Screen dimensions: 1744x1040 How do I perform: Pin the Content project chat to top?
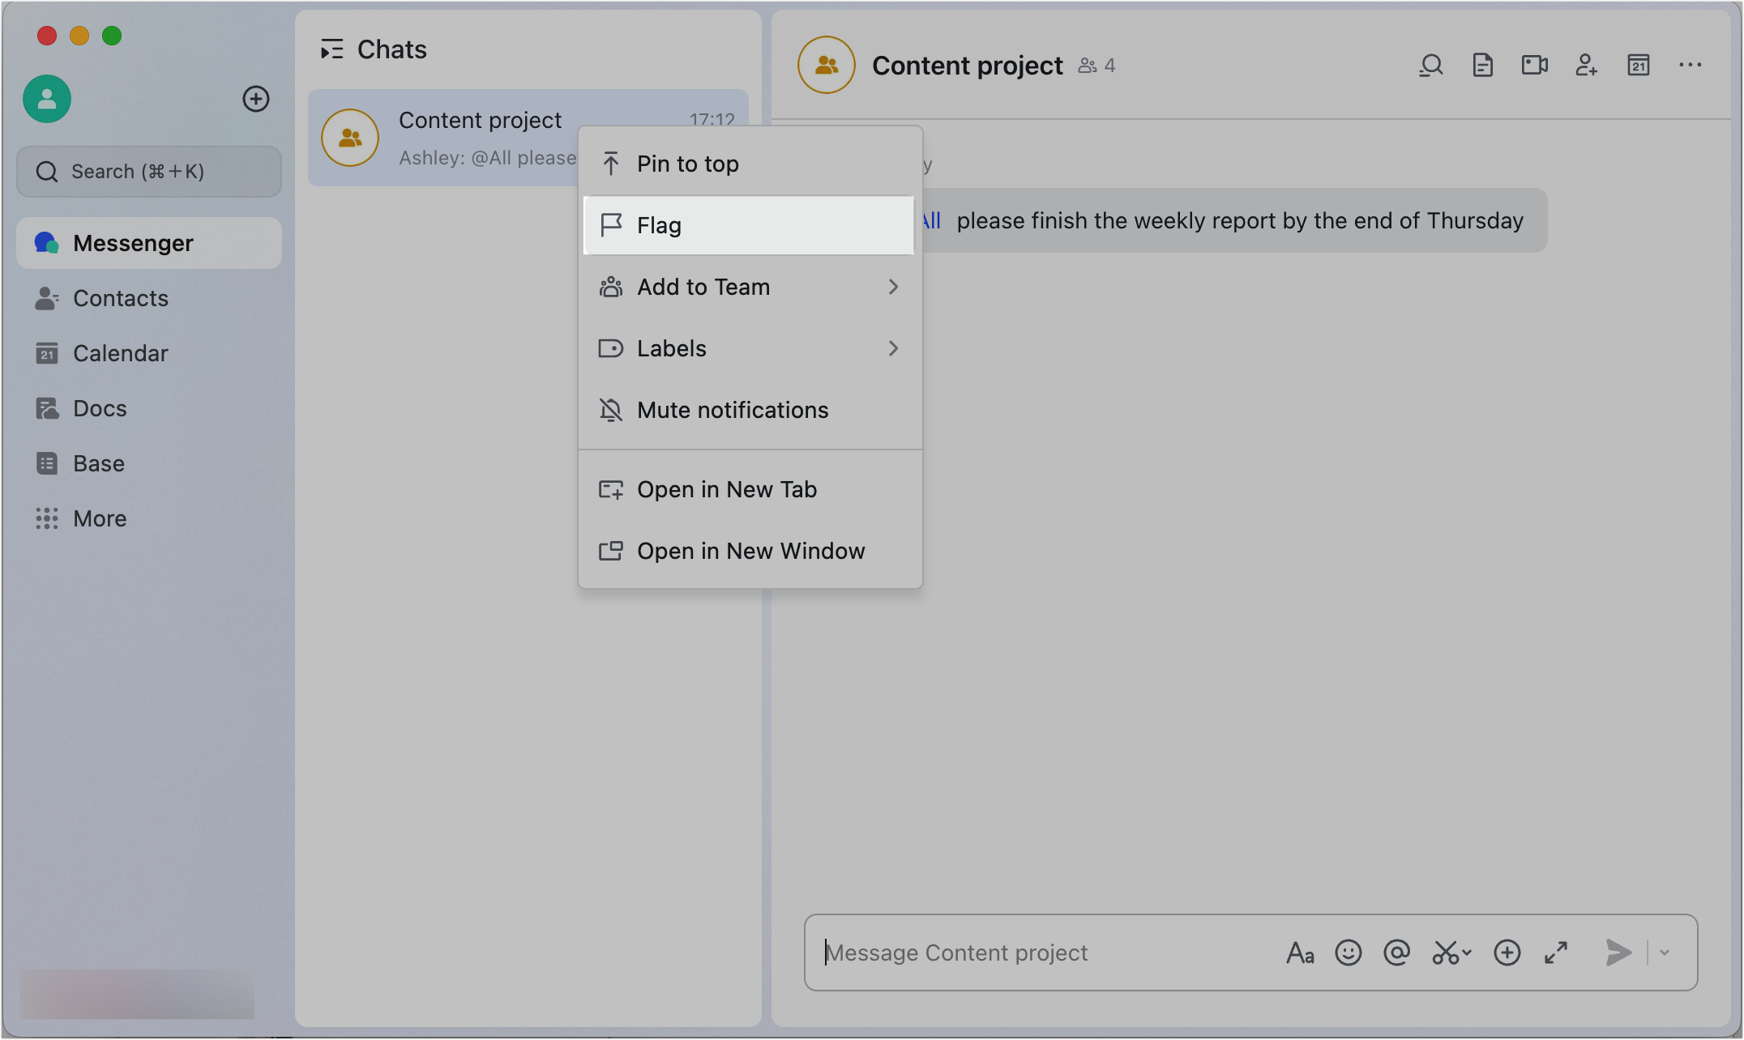pos(687,164)
